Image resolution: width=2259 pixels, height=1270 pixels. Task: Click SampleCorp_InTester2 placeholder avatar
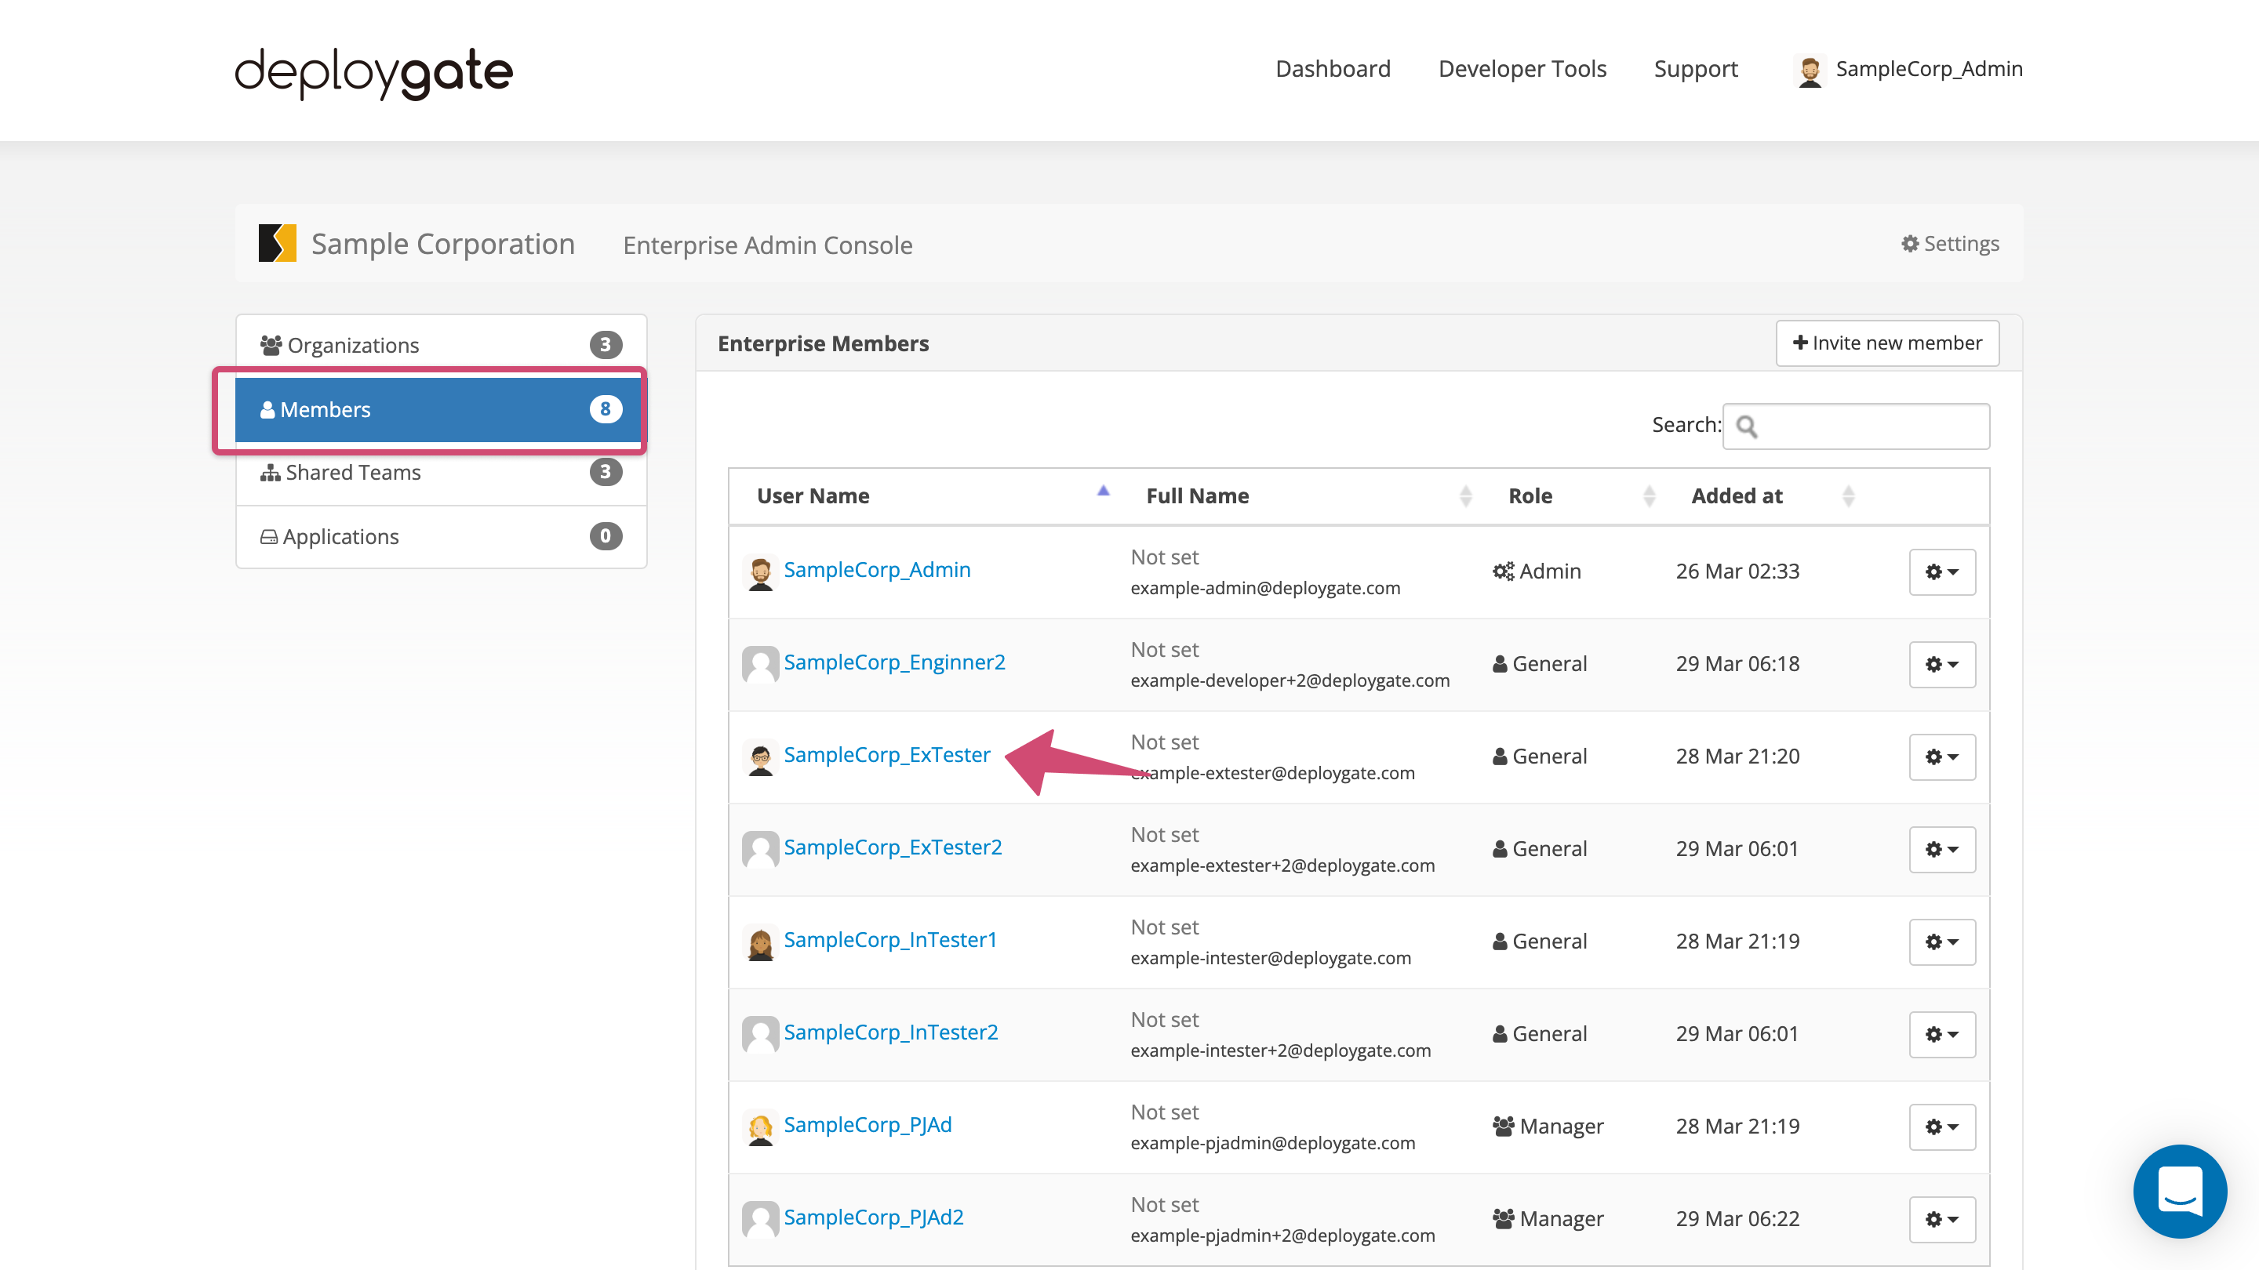(760, 1034)
